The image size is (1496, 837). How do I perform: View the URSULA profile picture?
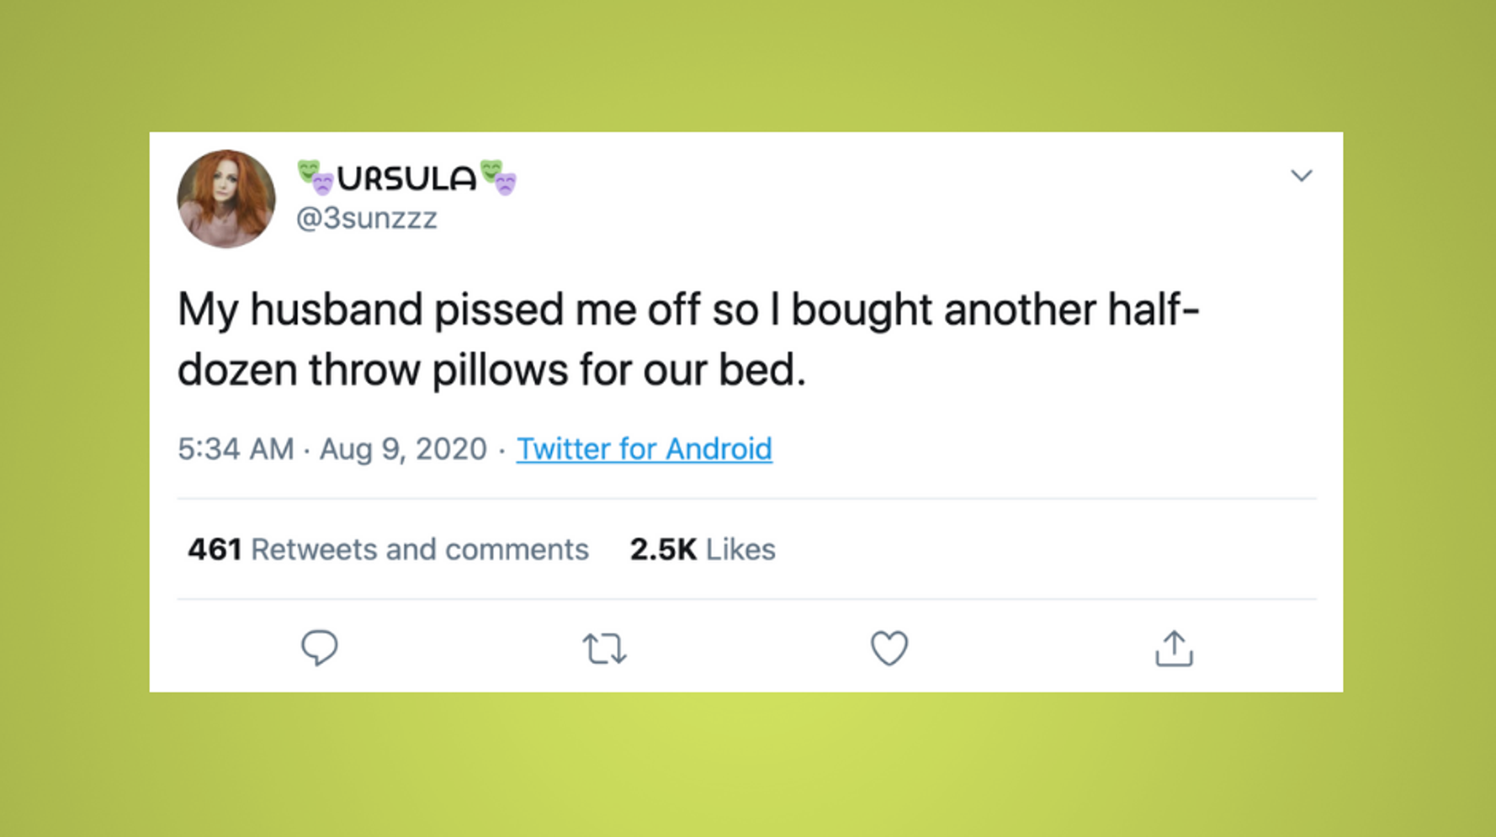pos(226,199)
